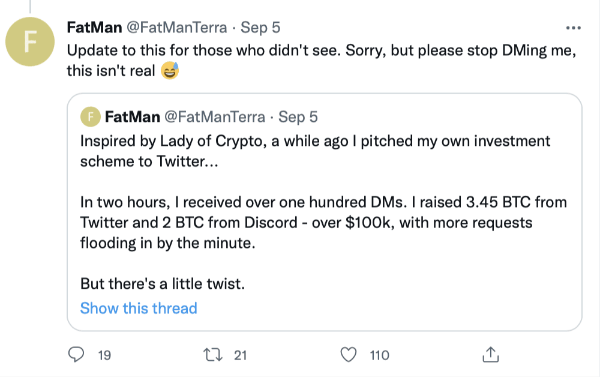Click the 110 likes count
The image size is (606, 377).
(380, 355)
